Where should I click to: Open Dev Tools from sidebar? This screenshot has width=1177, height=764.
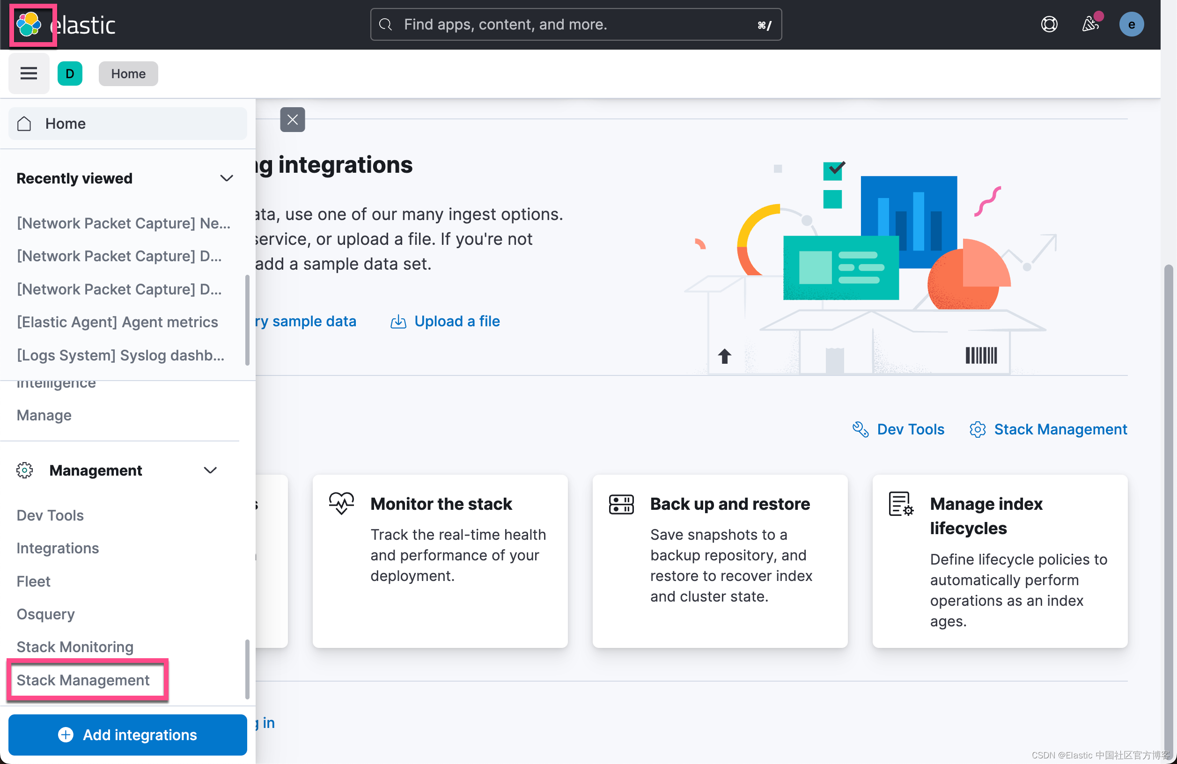(50, 515)
